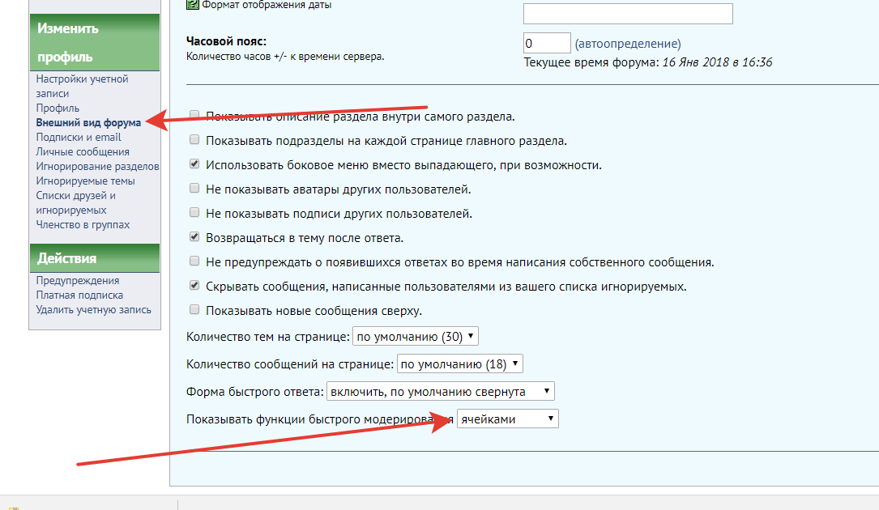Viewport: 879px width, 510px height.
Task: Disable "Возвращаться в тему после ответа"
Action: (194, 237)
